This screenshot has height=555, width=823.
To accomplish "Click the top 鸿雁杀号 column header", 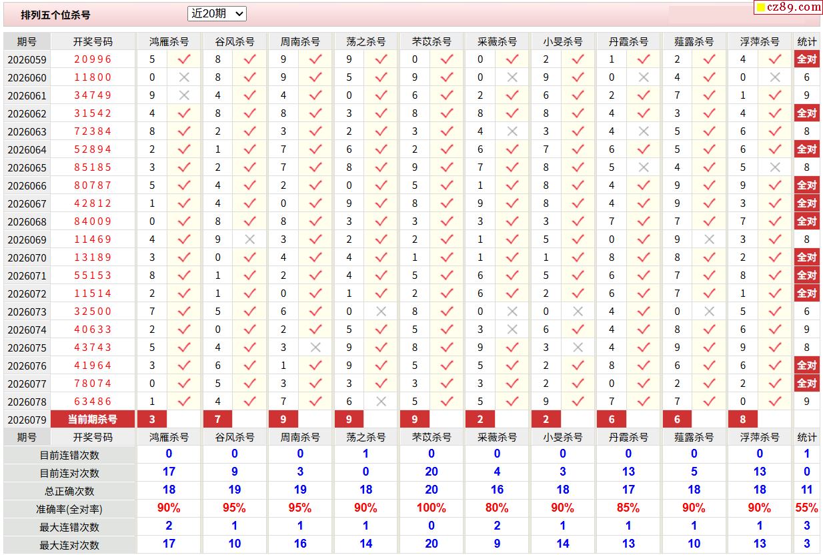I will tap(169, 41).
